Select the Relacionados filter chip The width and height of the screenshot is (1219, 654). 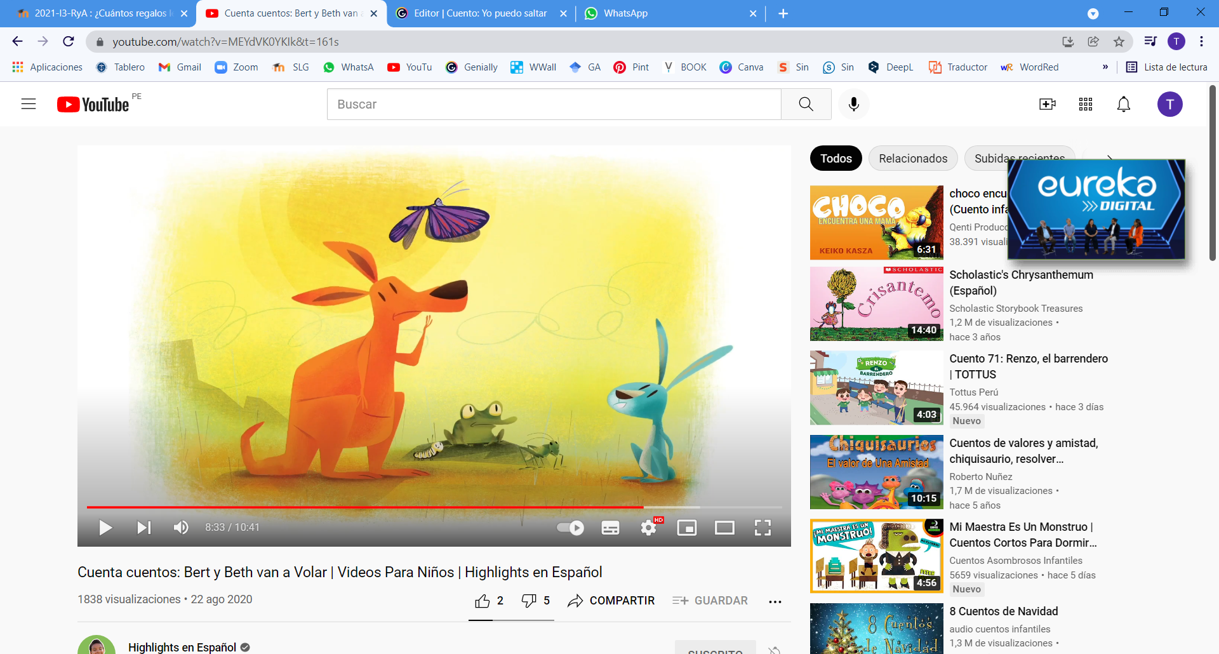(x=912, y=158)
